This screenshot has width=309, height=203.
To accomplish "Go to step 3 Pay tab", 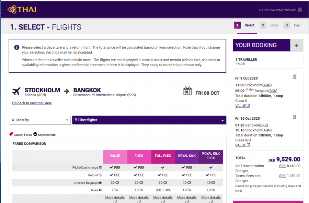I will coord(292,25).
